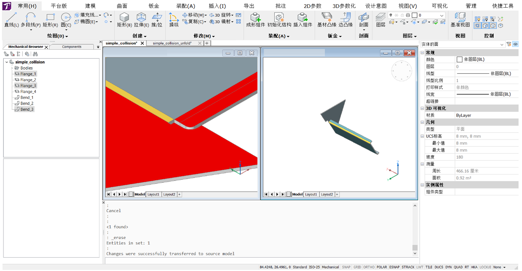Click the 基材凸缘 base flange tool

click(x=327, y=20)
